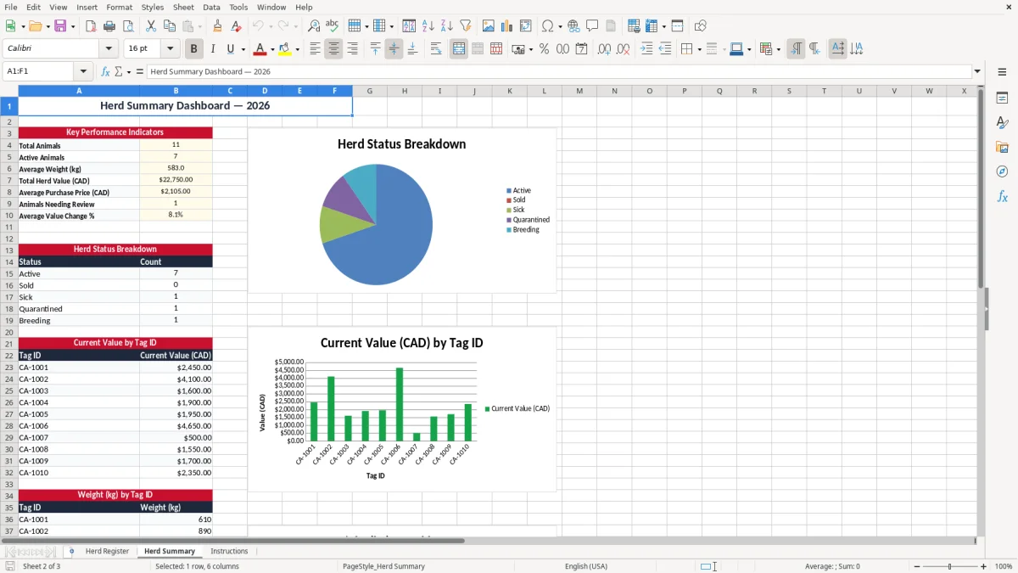Screen dimensions: 1018x573
Task: Click the Copy icon
Action: (170, 26)
